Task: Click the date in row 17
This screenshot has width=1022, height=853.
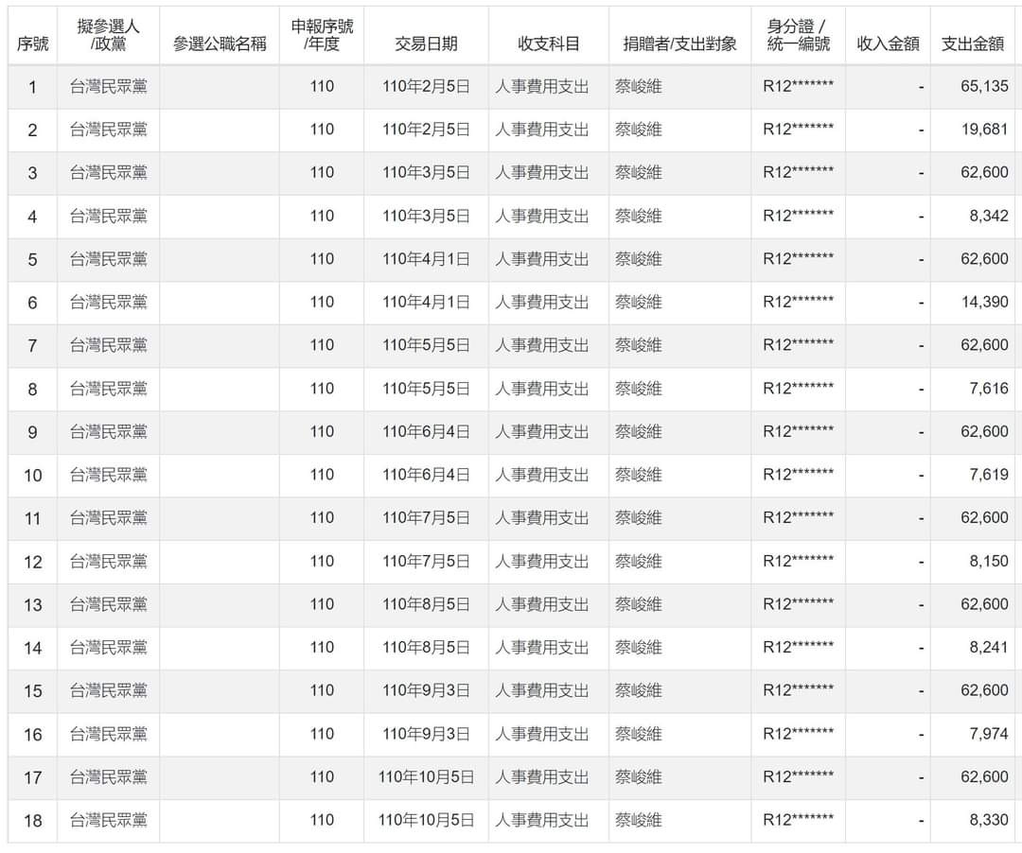Action: (x=426, y=776)
